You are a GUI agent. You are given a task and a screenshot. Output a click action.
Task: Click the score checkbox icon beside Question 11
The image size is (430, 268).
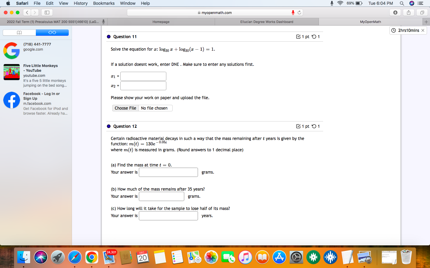[298, 36]
